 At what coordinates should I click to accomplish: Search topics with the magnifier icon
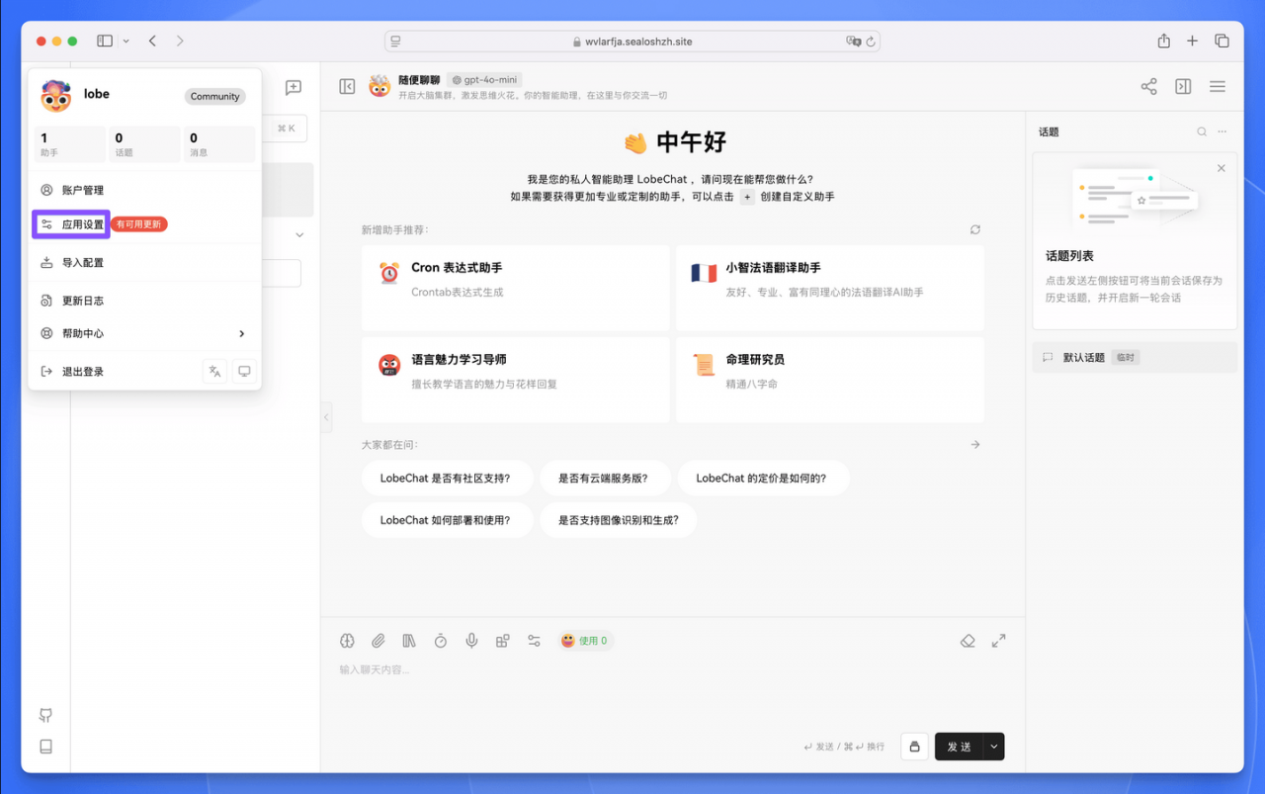[x=1202, y=132]
